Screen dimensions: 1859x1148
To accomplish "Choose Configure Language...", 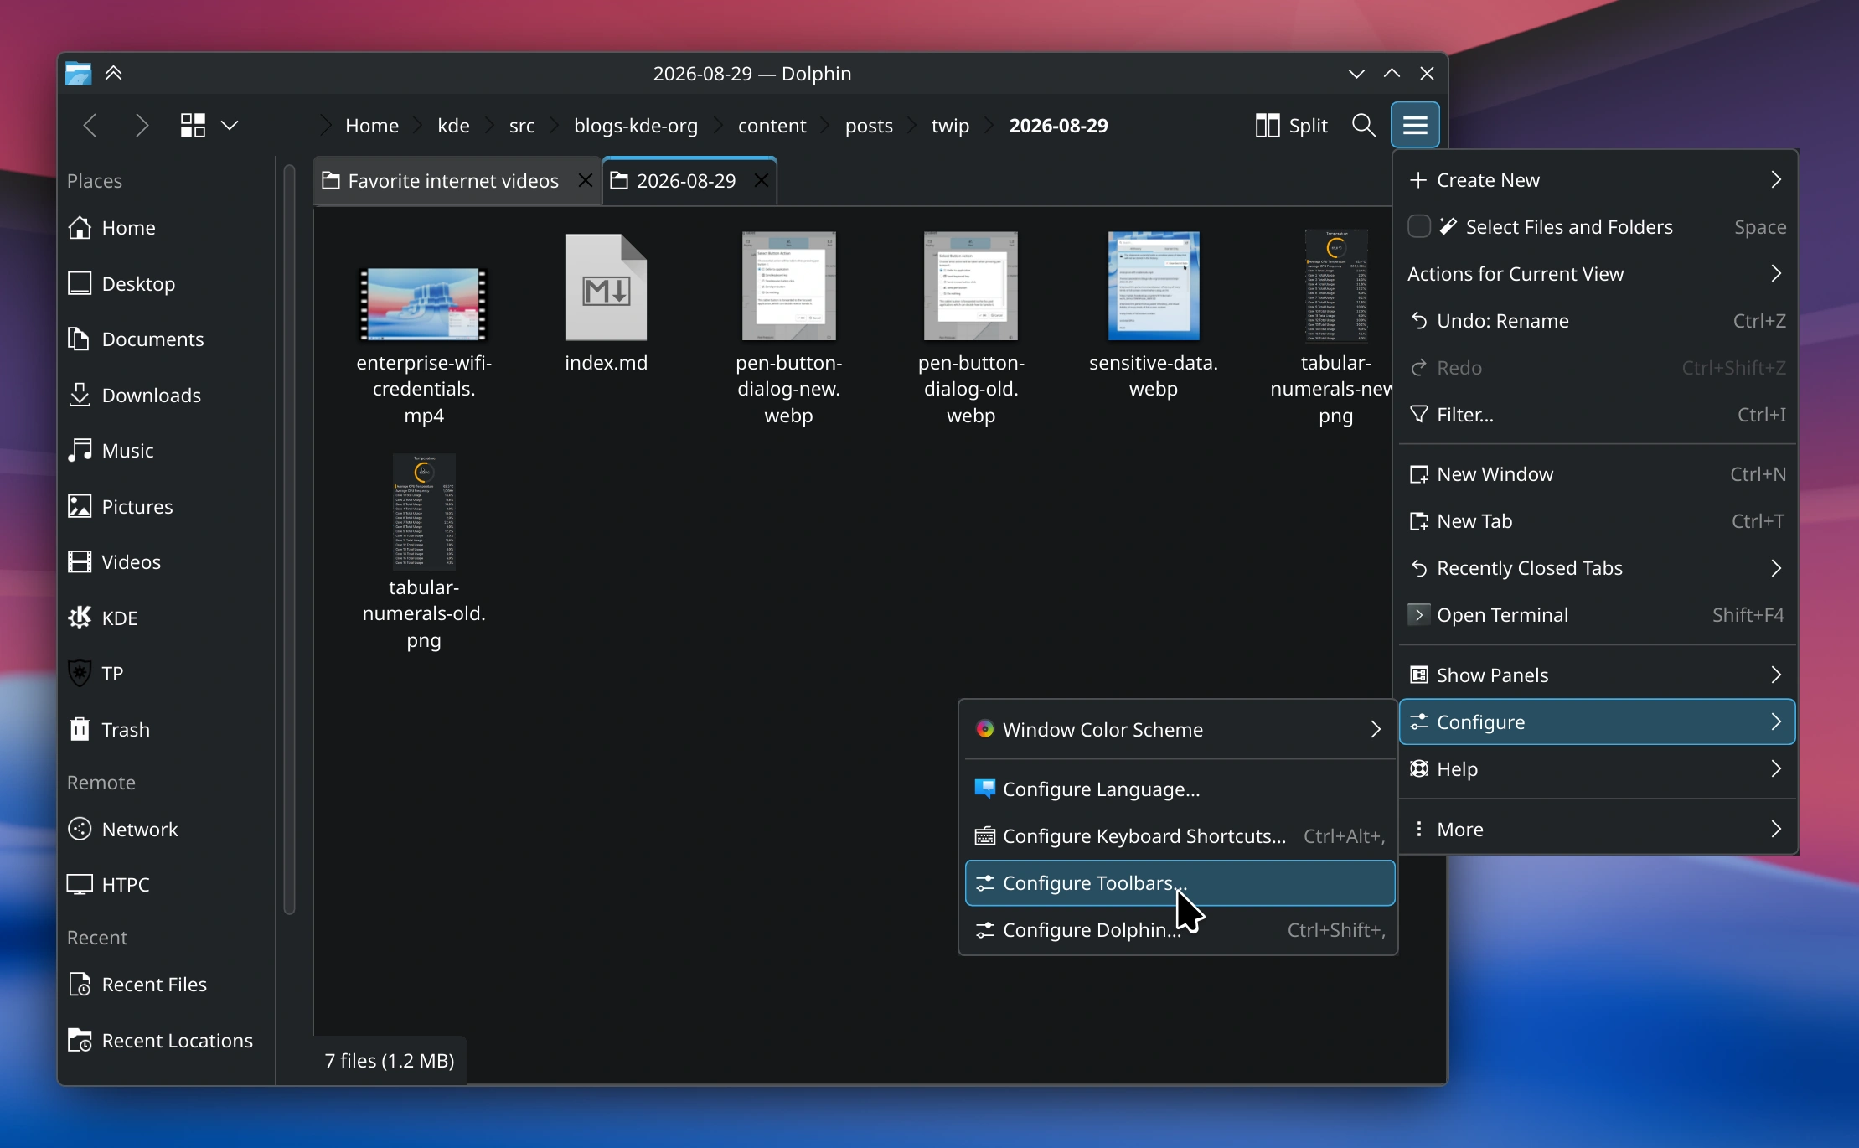I will click(x=1180, y=789).
